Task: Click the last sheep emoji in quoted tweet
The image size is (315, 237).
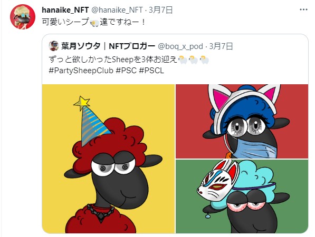Action: 204,60
